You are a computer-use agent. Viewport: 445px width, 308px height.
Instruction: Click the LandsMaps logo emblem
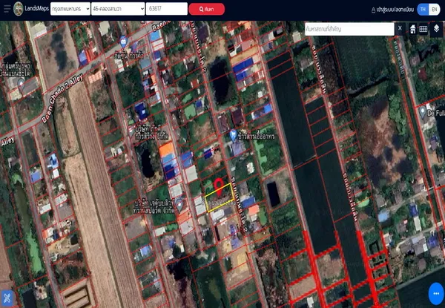(x=7, y=9)
